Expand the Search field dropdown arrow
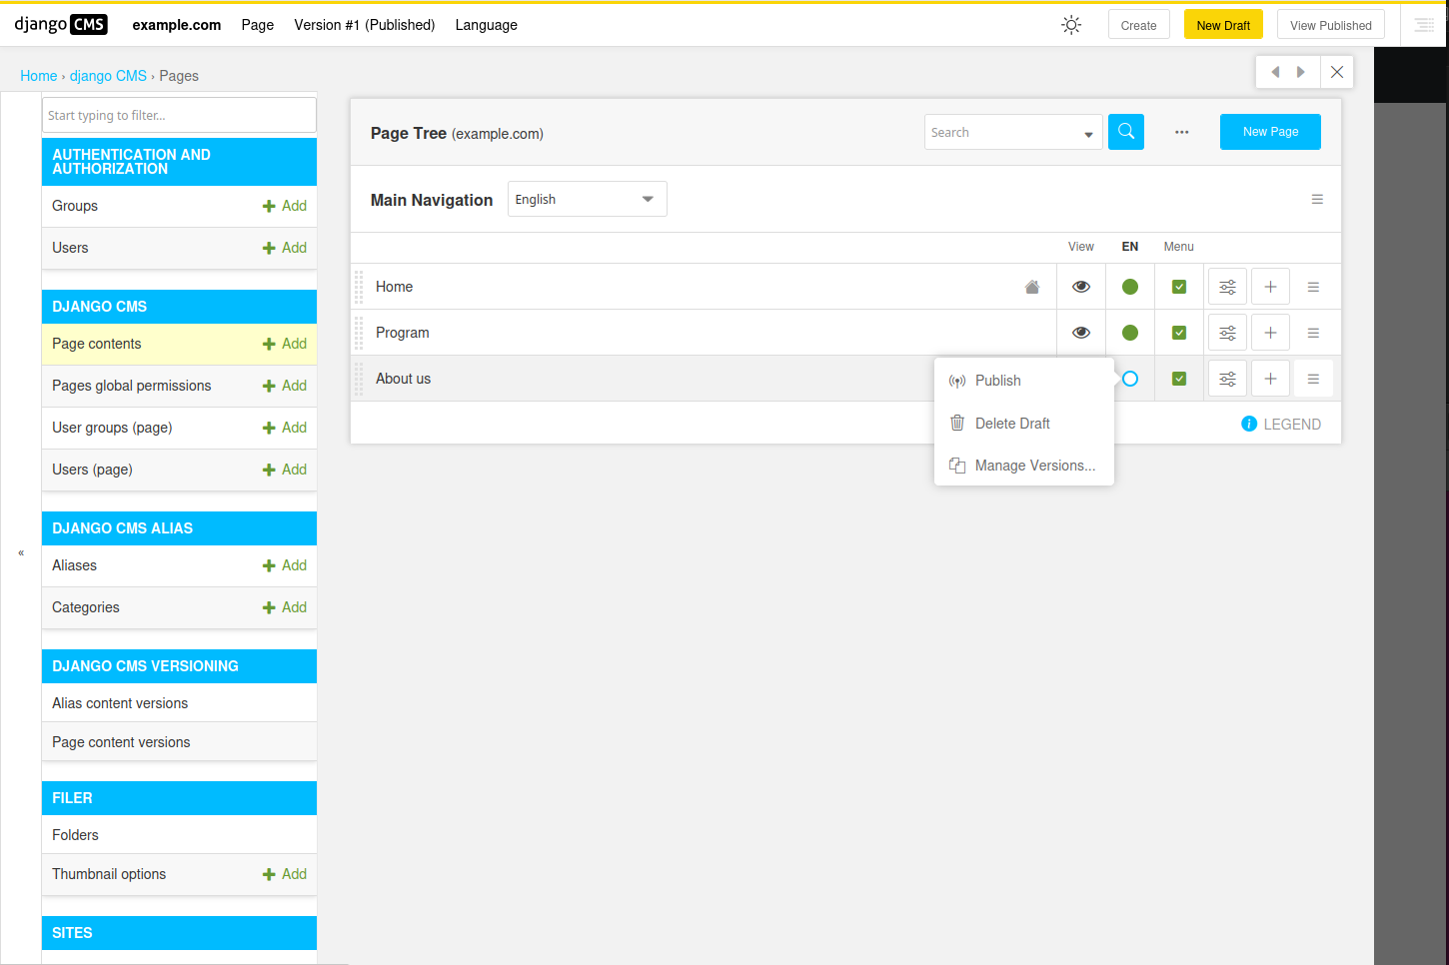Viewport: 1449px width, 965px height. (1088, 134)
